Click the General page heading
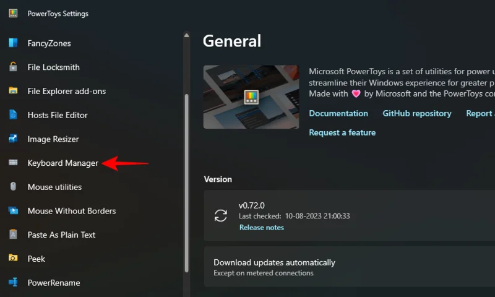 tap(232, 41)
